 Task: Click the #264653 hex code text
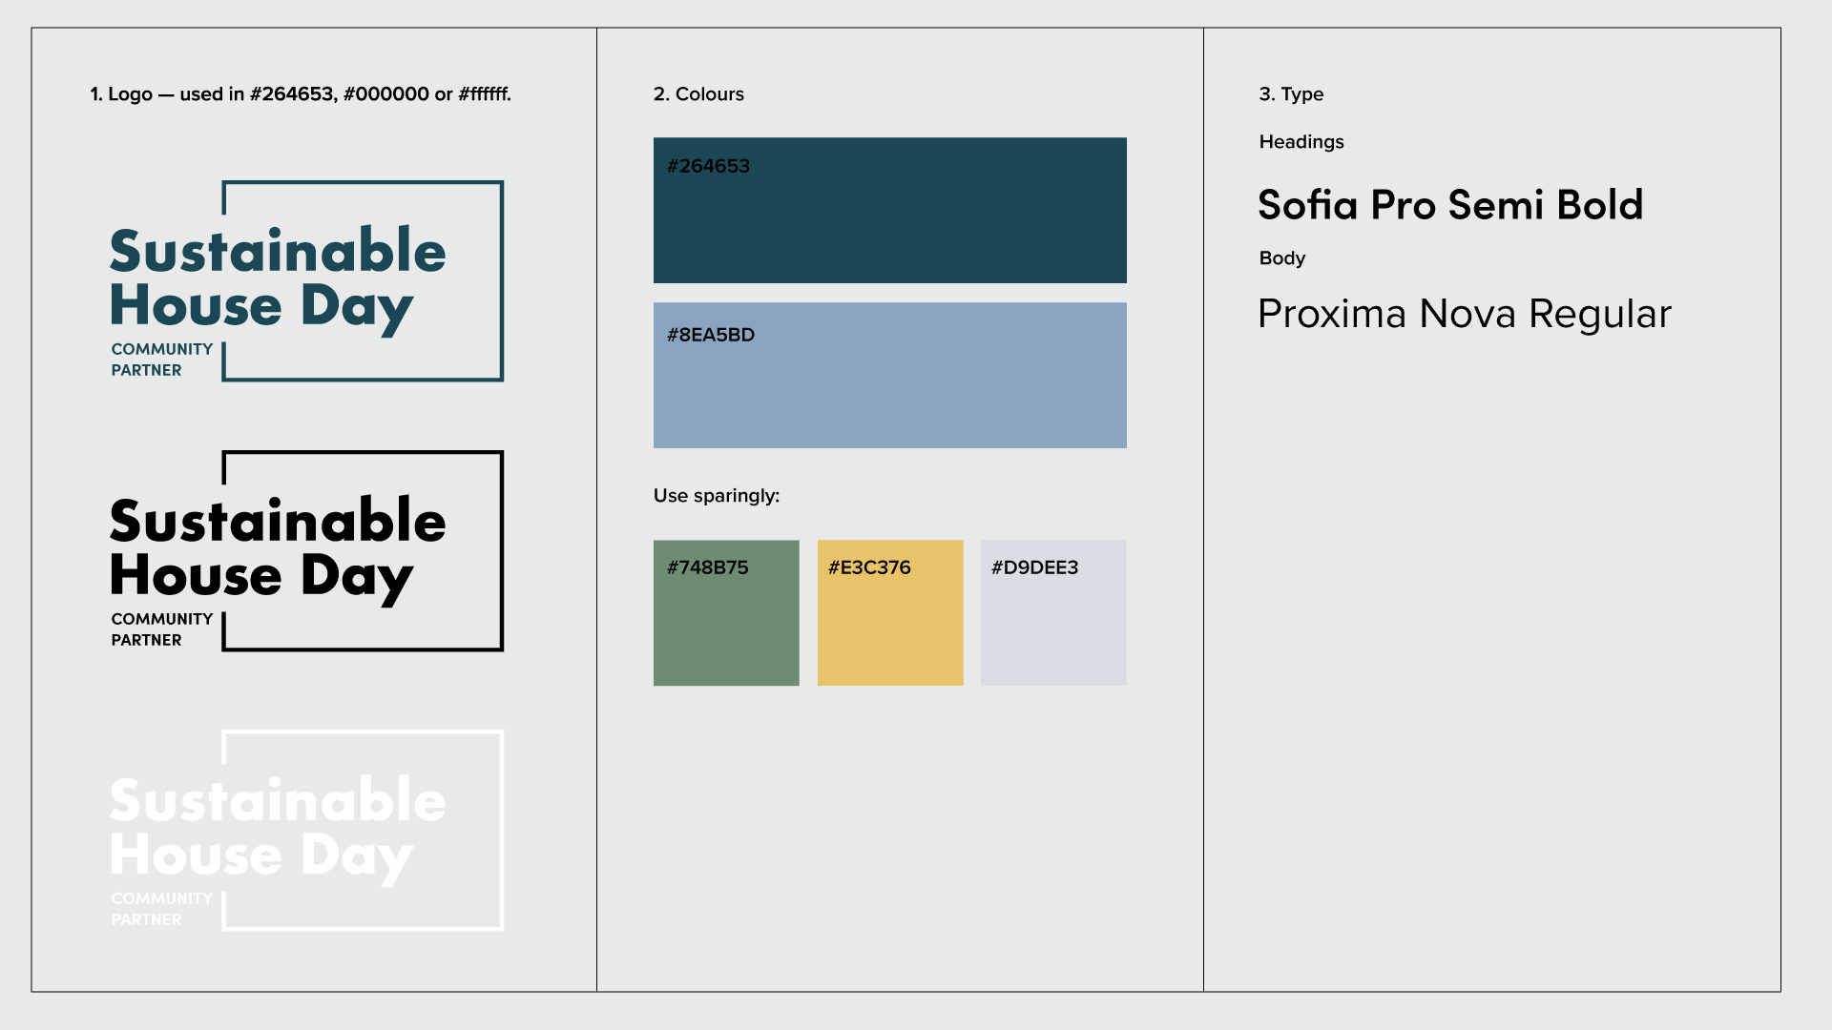[x=708, y=166]
